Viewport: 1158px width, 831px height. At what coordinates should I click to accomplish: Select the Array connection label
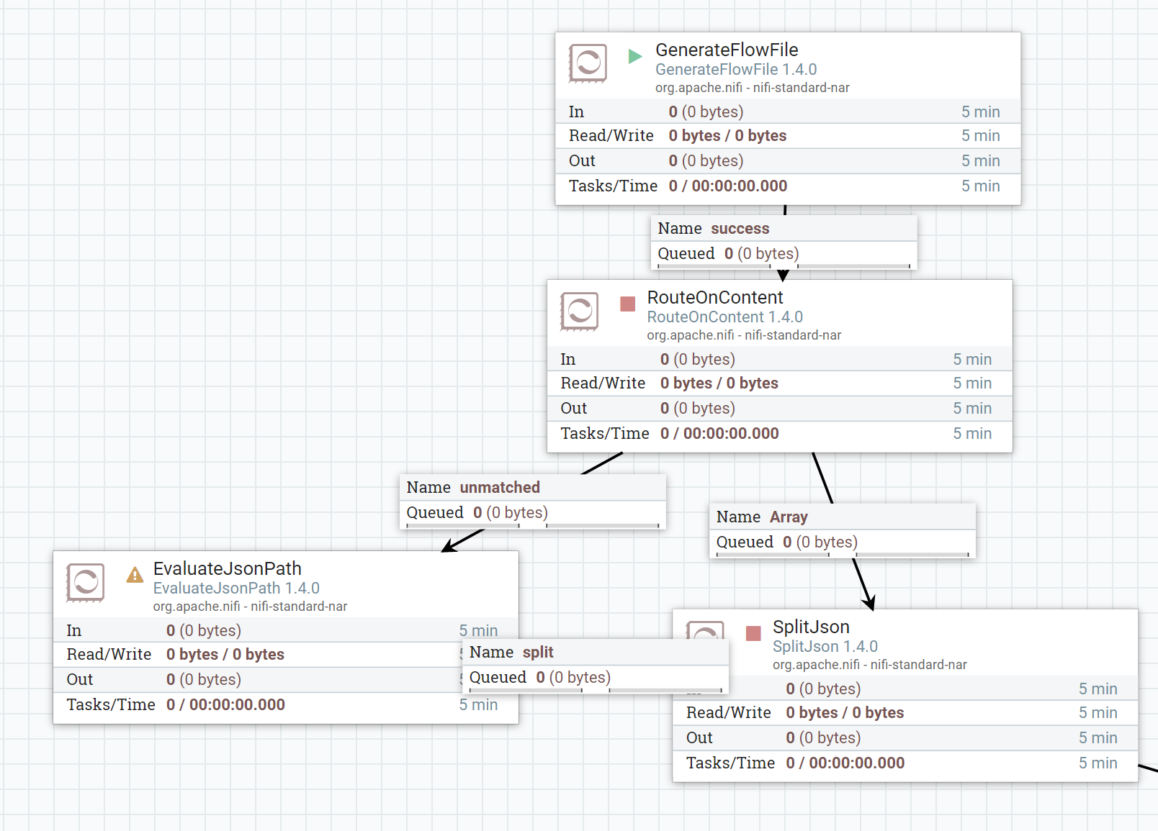coord(789,517)
